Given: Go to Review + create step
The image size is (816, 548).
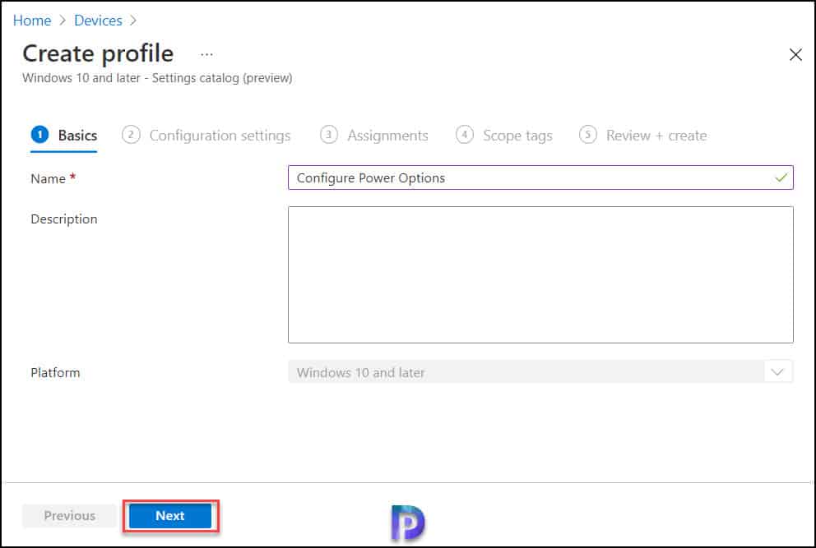Looking at the screenshot, I should click(x=642, y=136).
